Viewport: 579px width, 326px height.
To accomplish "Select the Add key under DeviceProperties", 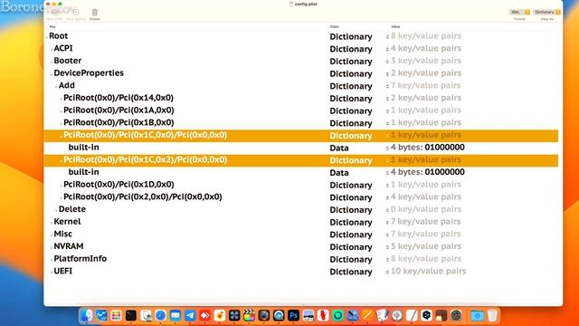I will tap(66, 85).
